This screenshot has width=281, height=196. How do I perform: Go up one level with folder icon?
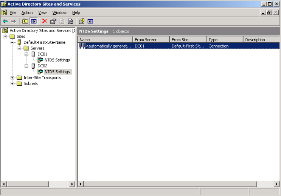[x=25, y=22]
